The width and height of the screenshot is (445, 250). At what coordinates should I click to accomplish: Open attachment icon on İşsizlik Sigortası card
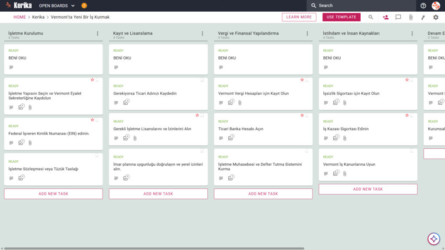pos(345,102)
